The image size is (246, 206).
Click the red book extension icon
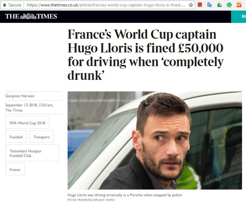click(200, 5)
